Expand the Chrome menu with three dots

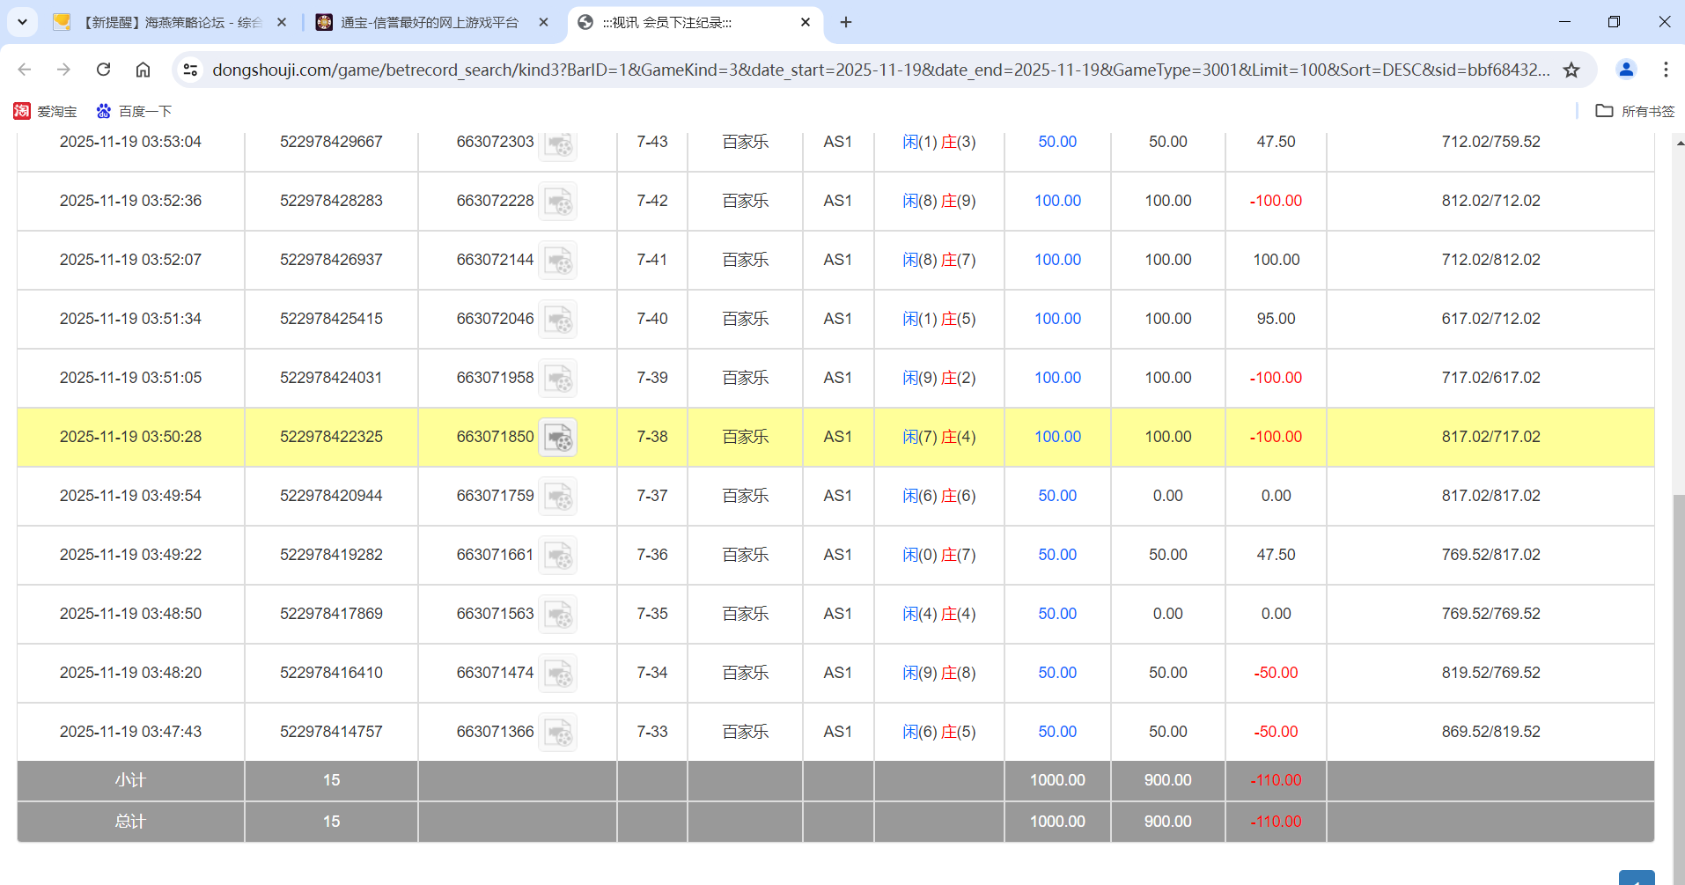pyautogui.click(x=1666, y=70)
